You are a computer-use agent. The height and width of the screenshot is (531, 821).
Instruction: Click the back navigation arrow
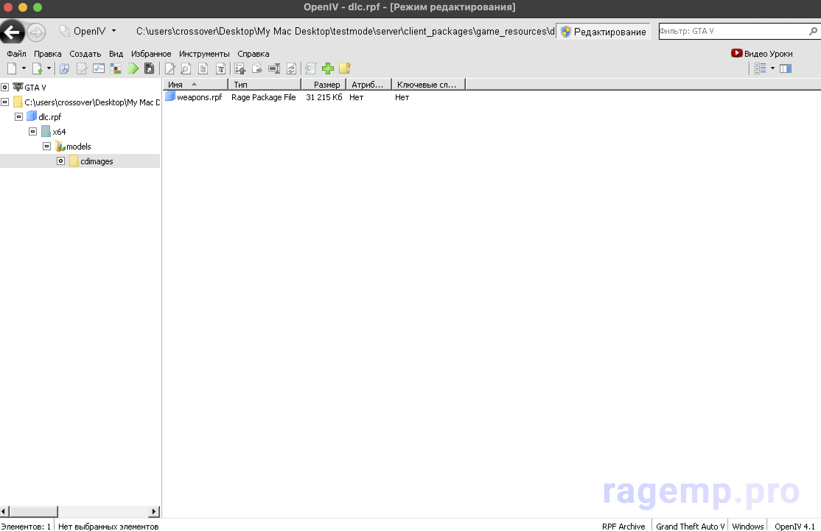(12, 32)
